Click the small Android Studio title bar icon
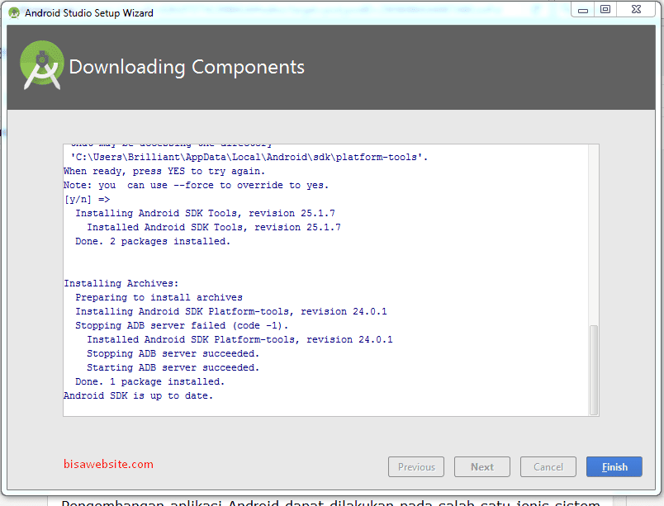Image resolution: width=664 pixels, height=506 pixels. pos(14,13)
